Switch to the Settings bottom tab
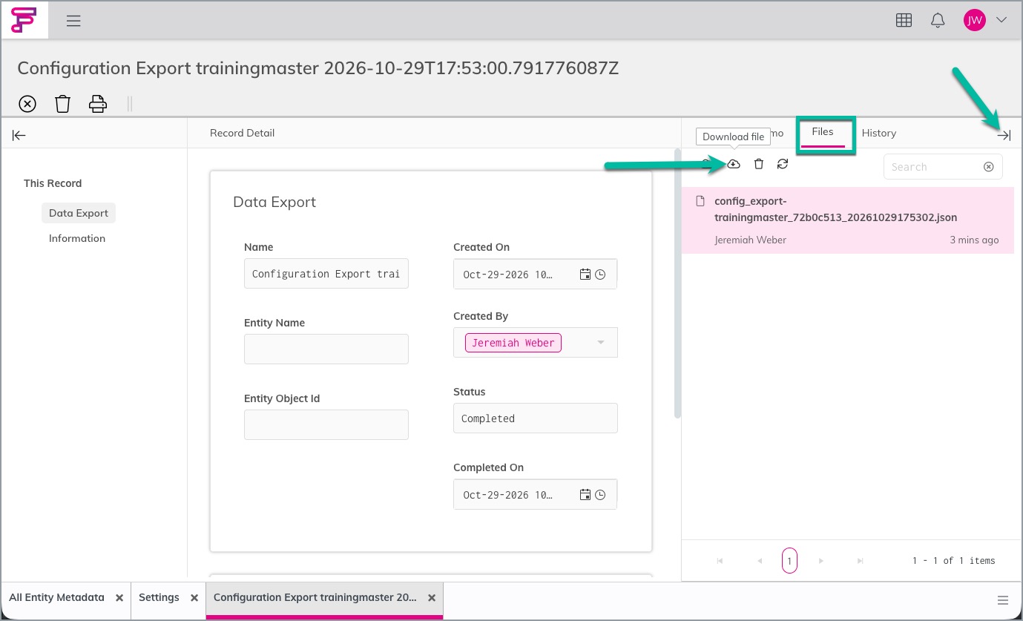This screenshot has width=1023, height=621. pos(159,597)
